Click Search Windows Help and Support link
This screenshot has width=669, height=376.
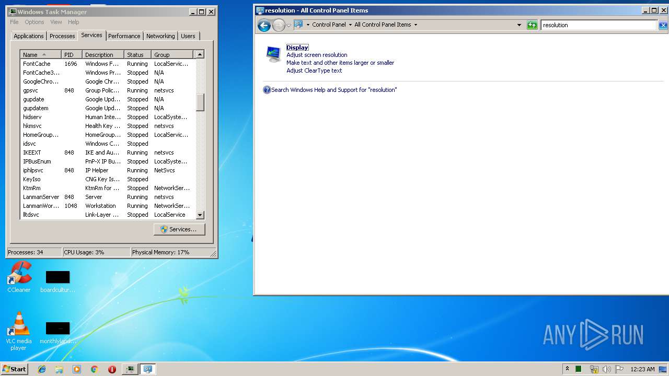click(334, 90)
